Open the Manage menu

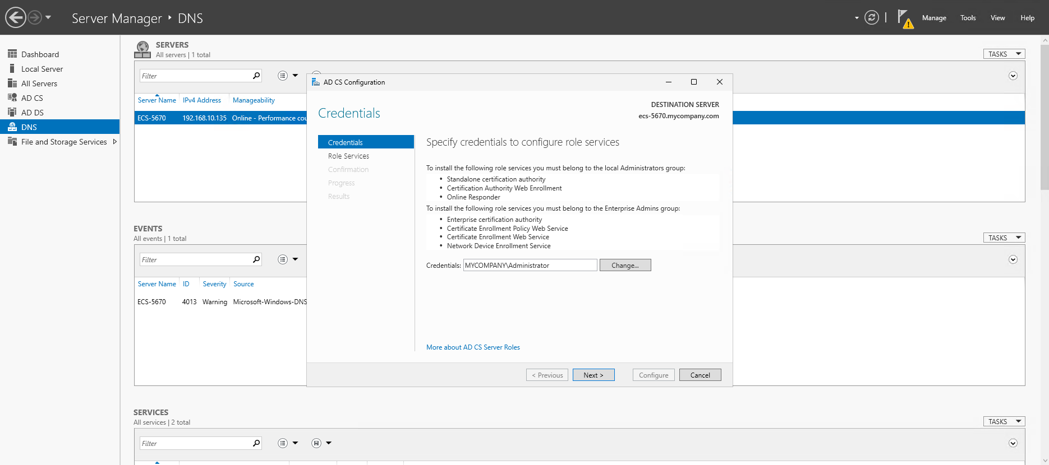coord(933,18)
